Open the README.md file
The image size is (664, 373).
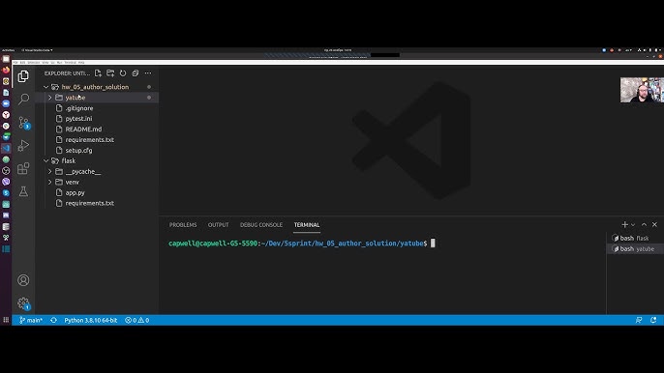[x=83, y=129]
